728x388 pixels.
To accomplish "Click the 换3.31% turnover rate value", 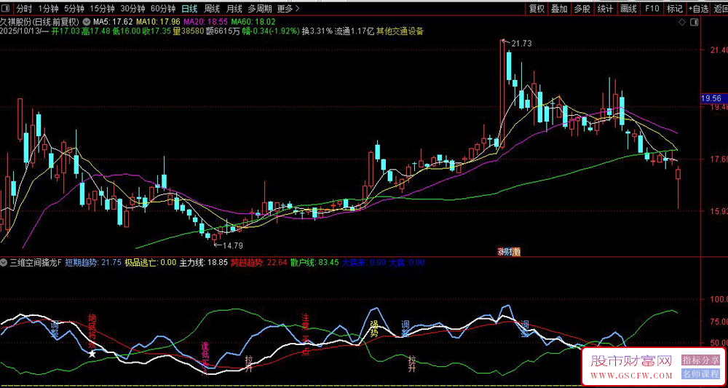I will 317,31.
